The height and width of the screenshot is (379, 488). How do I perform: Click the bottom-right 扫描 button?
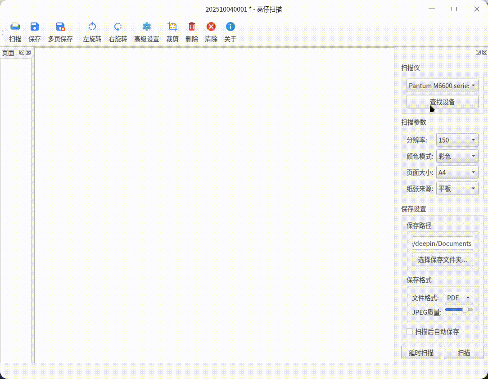pos(464,352)
